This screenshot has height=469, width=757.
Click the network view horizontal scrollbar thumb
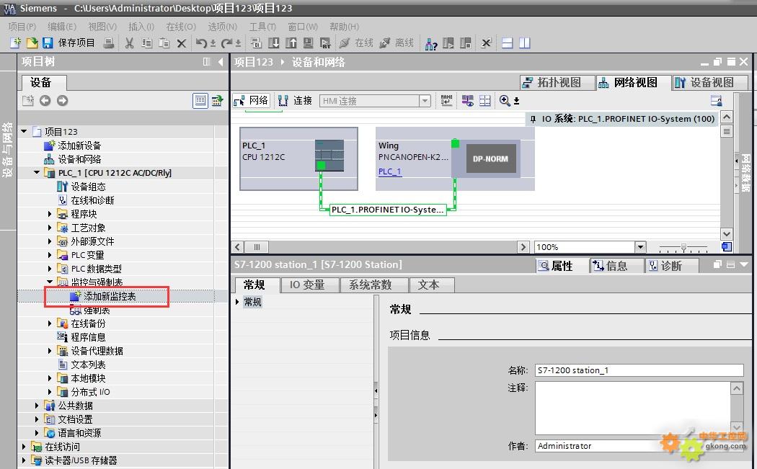point(257,247)
